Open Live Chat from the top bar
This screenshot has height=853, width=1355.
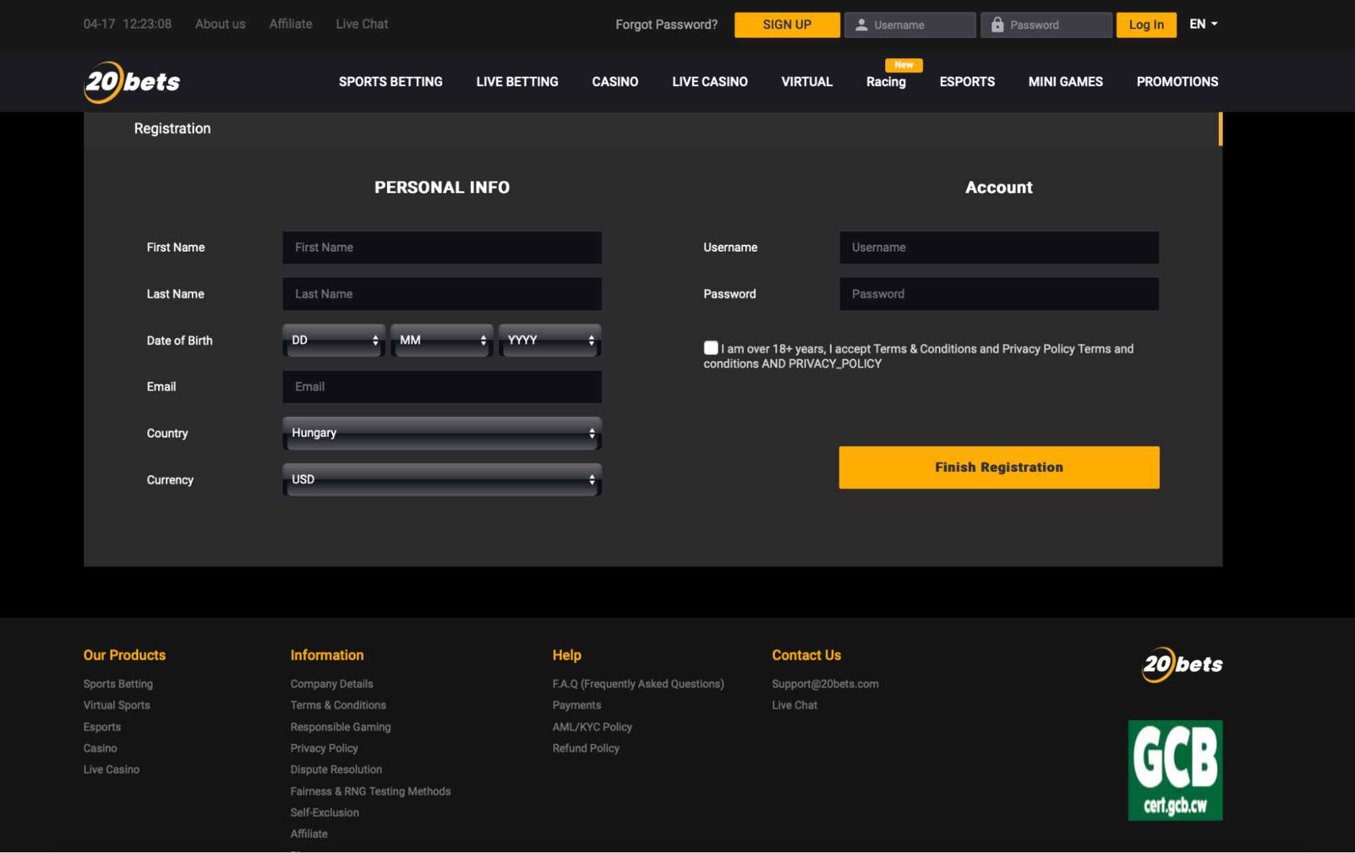362,24
